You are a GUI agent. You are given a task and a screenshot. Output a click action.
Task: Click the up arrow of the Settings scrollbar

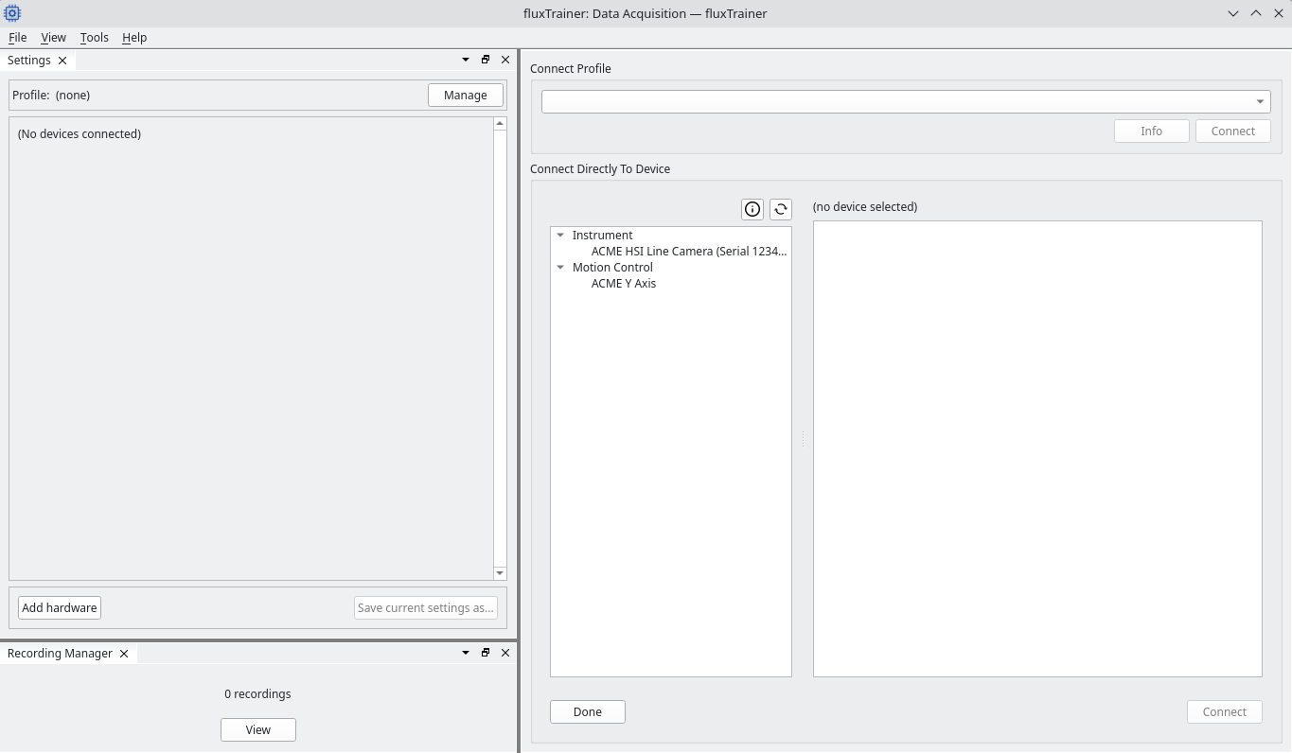coord(500,124)
